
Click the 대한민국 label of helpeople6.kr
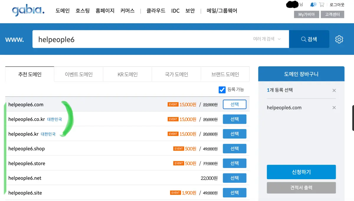click(48, 134)
